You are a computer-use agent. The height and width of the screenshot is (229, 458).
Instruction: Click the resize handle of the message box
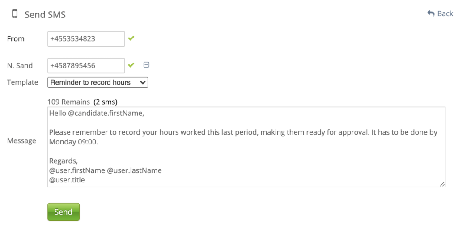442,183
